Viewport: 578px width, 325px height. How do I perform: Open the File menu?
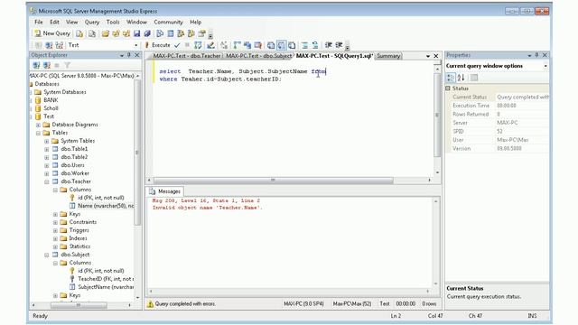[x=39, y=22]
